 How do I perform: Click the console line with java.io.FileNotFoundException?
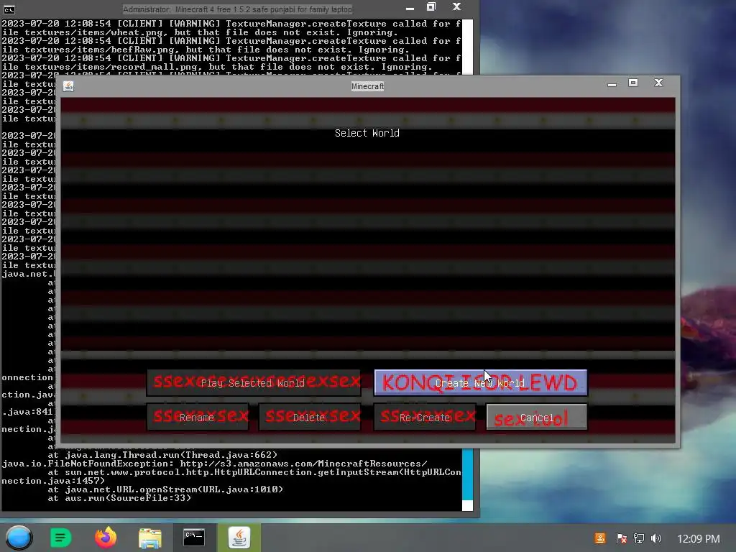pos(214,464)
